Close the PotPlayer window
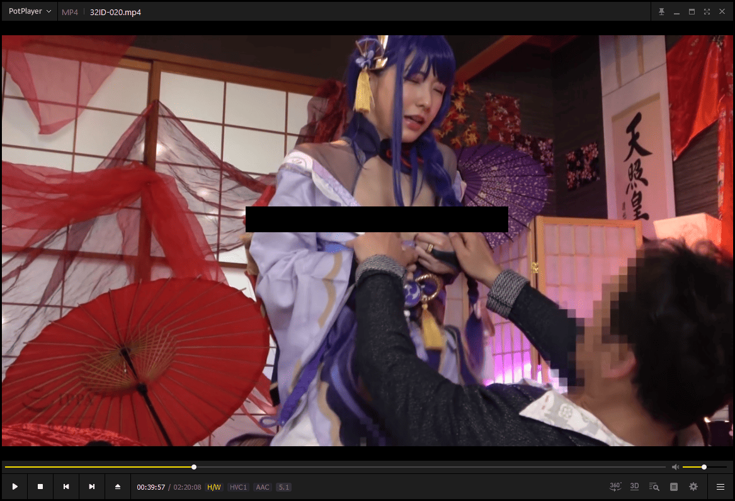The height and width of the screenshot is (501, 735). [x=722, y=12]
